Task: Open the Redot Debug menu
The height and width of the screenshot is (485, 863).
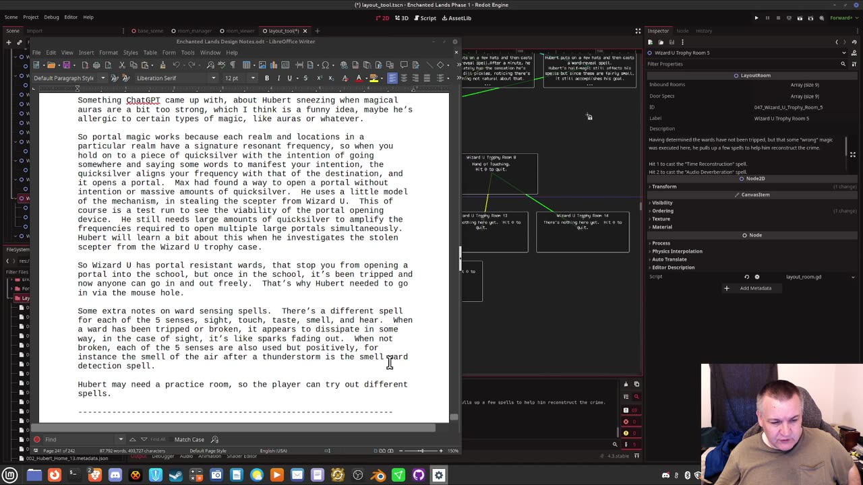Action: [51, 17]
